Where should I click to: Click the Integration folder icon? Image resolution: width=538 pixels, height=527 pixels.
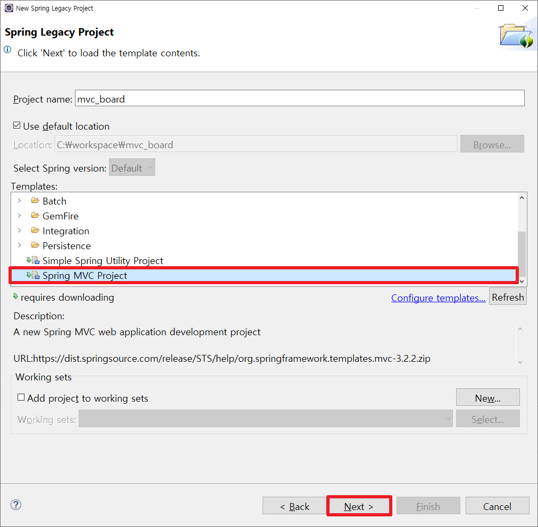click(x=35, y=230)
